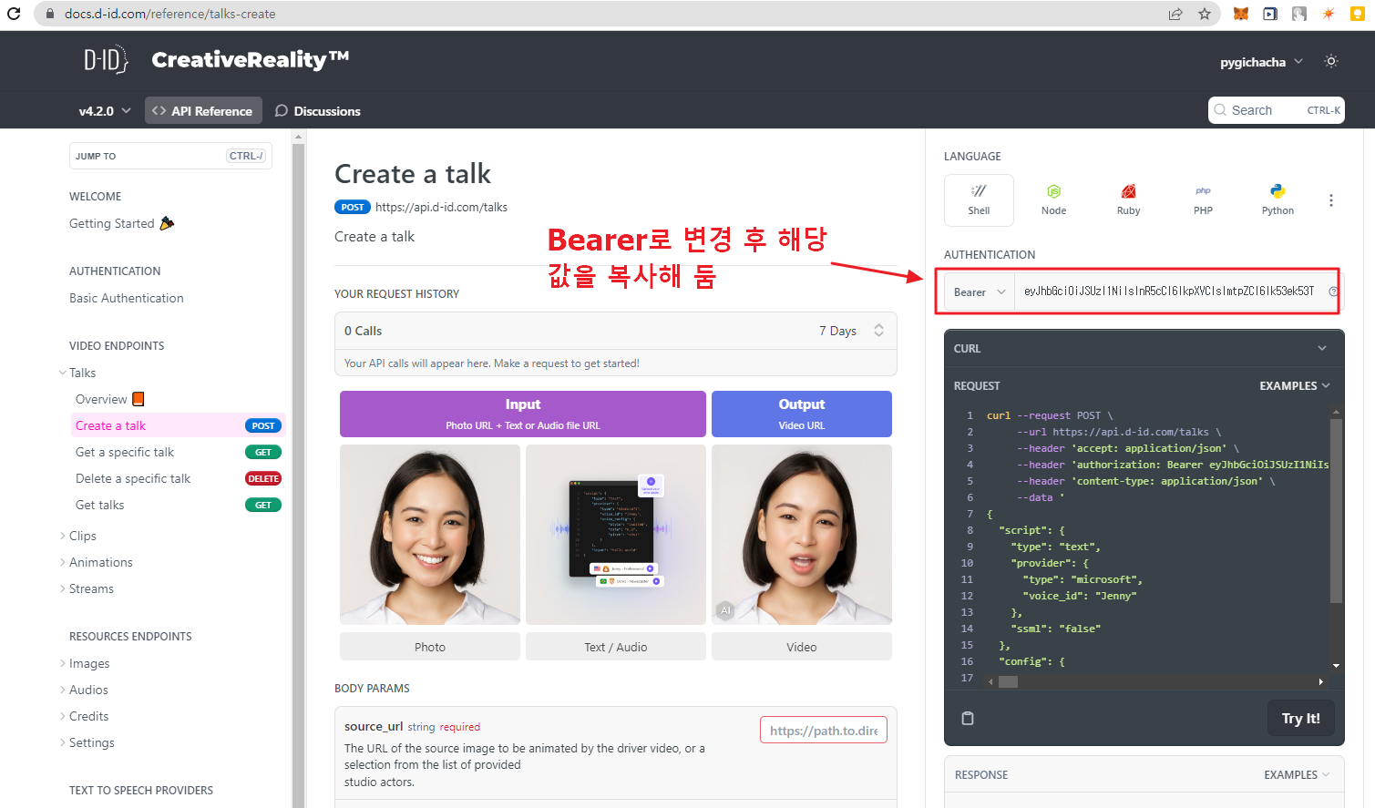1375x808 pixels.
Task: Click the sidebar scrollbar
Action: 298,474
